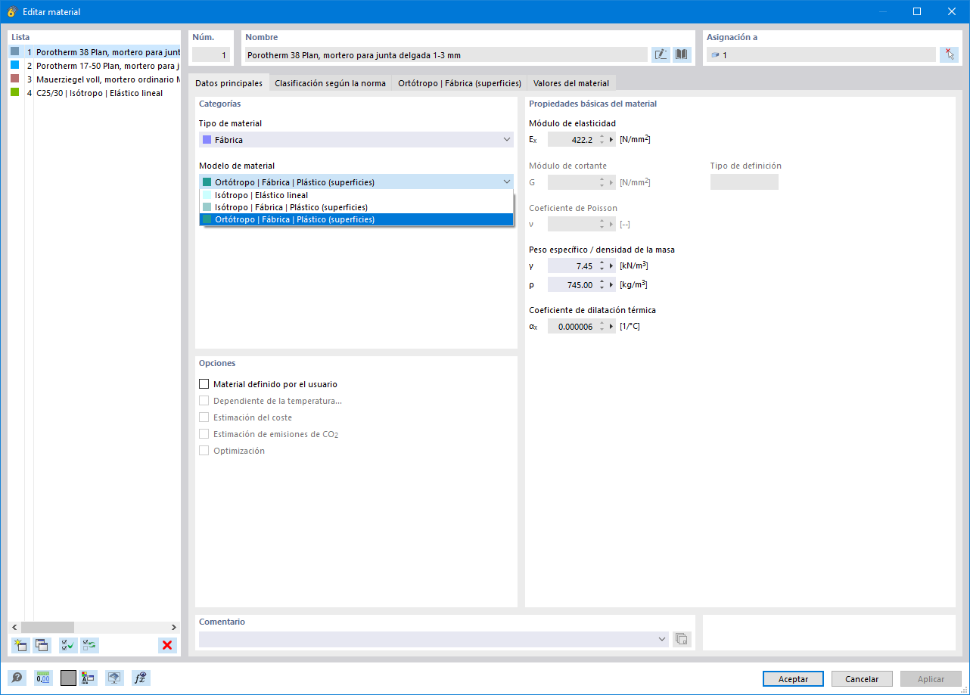Open the Tipo de material dropdown
The image size is (970, 695).
pyautogui.click(x=356, y=139)
